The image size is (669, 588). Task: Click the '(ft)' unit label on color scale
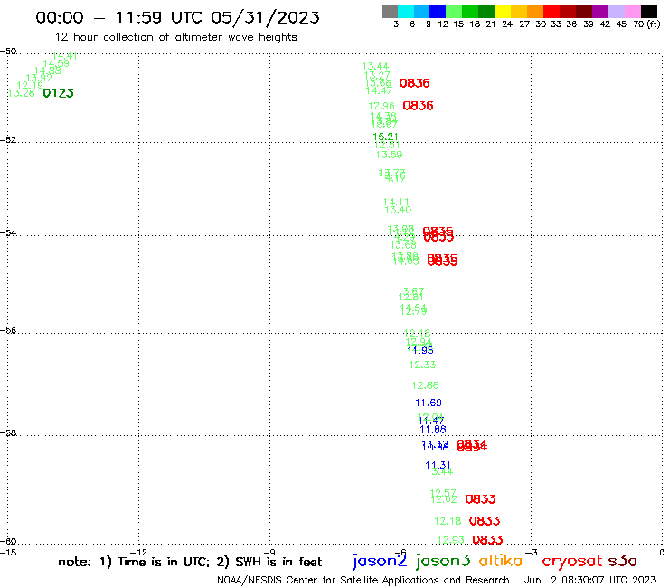pyautogui.click(x=653, y=24)
